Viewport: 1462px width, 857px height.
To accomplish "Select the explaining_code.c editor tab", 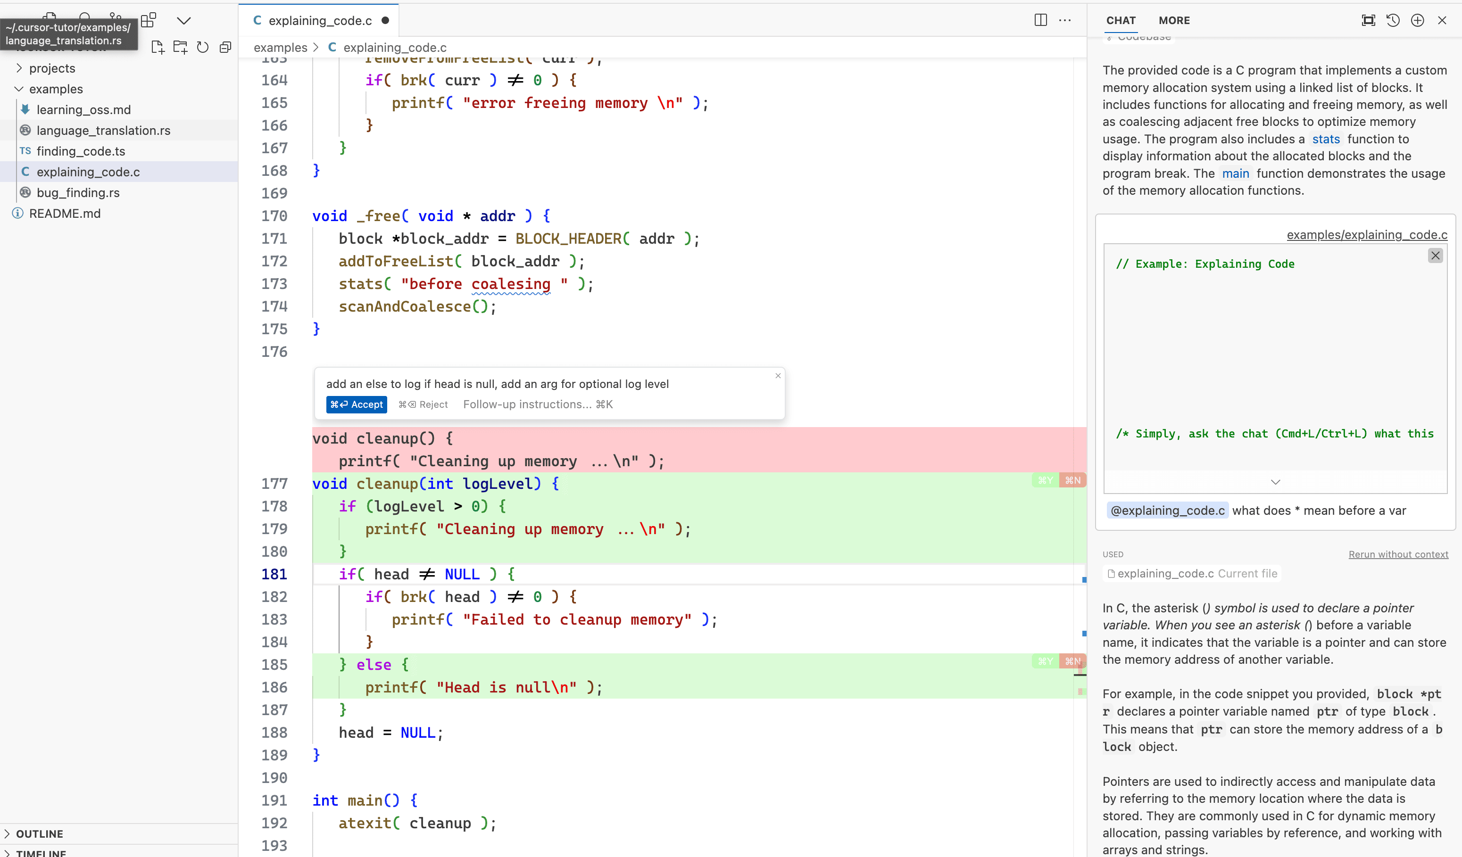I will tap(320, 20).
